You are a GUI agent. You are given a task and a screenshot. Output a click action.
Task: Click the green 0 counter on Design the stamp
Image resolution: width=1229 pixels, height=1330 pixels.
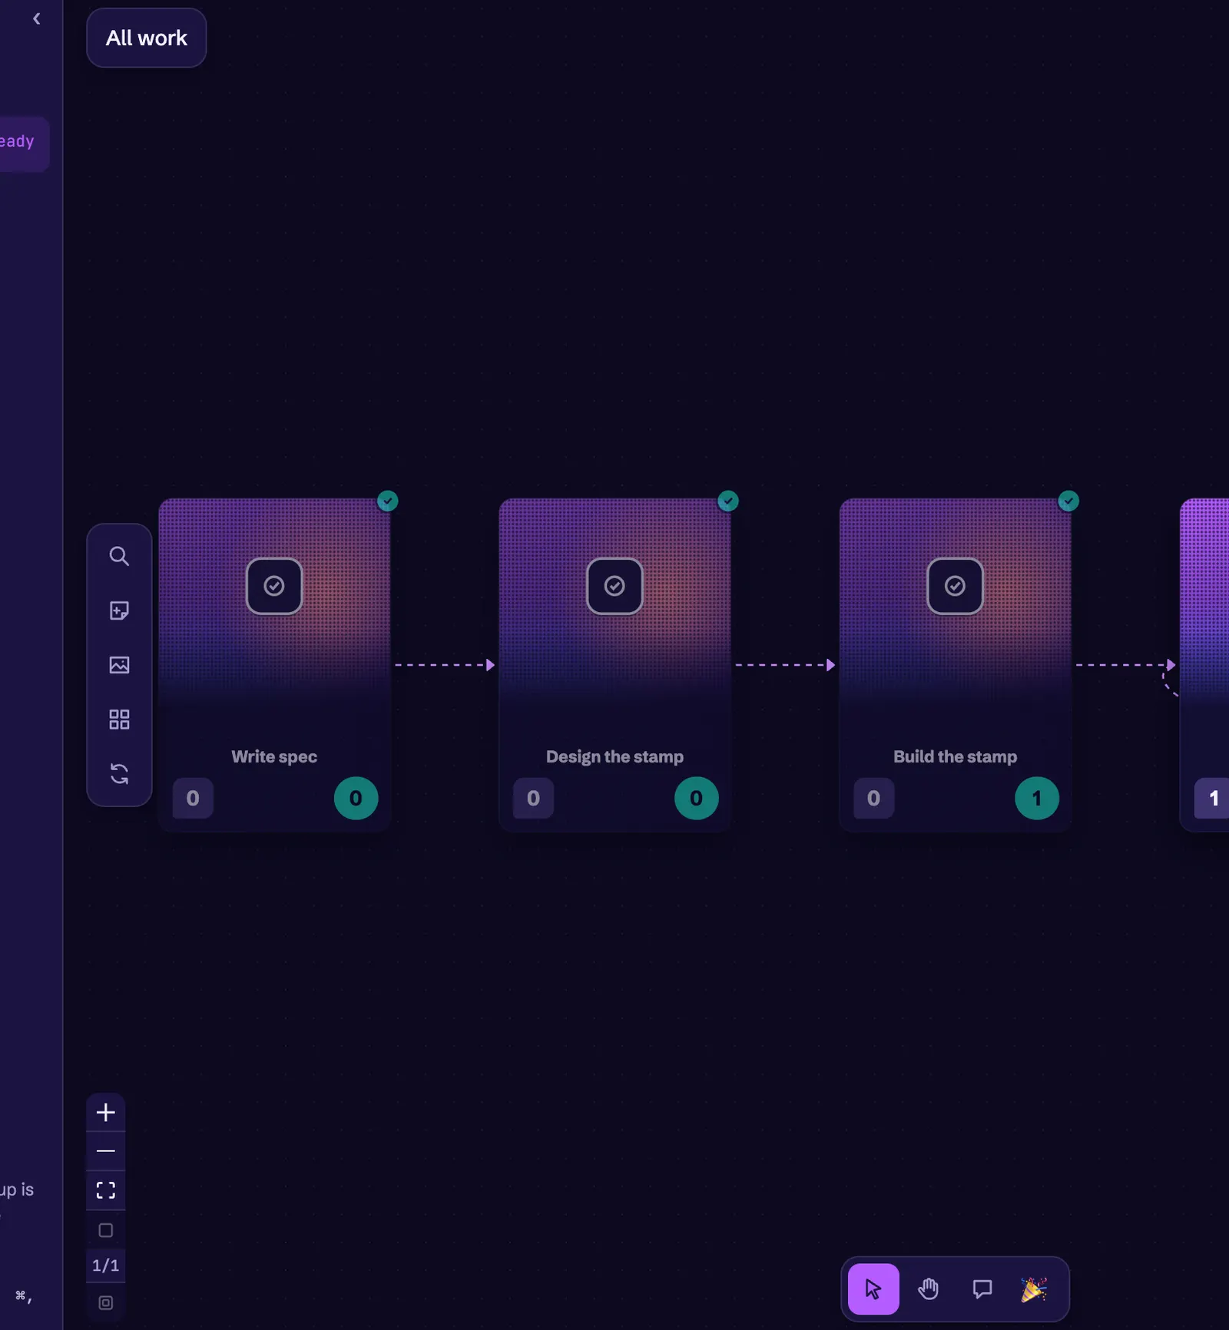696,799
